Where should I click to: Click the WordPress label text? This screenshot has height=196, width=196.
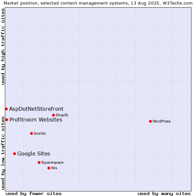click(x=162, y=121)
